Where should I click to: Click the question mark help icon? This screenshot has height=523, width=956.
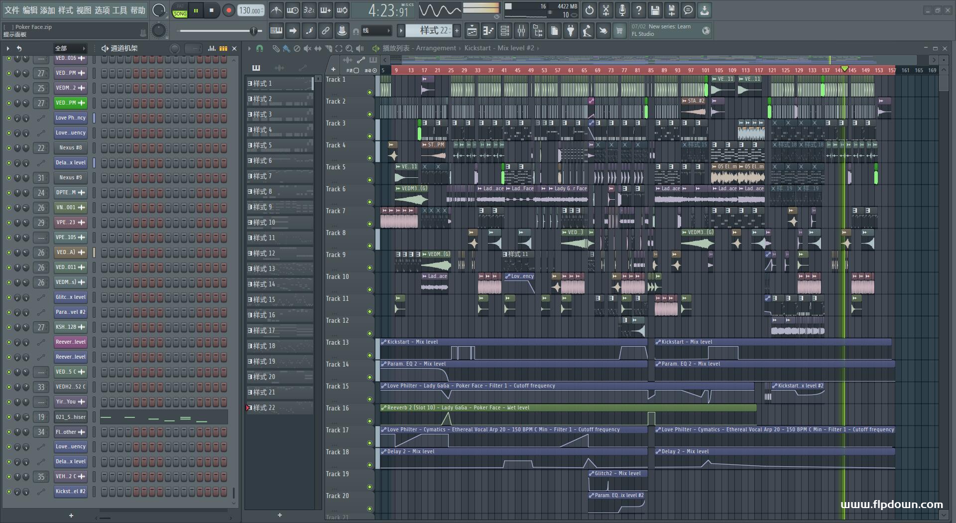click(639, 10)
